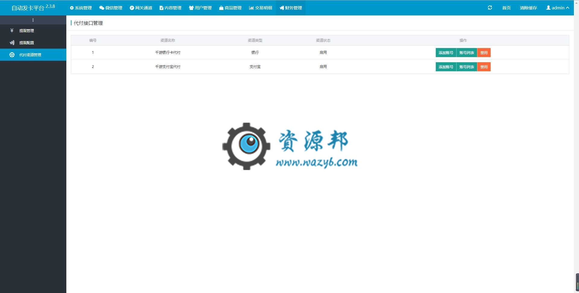This screenshot has height=293, width=579.
Task: Click the 渠道名称 column header
Action: (168, 40)
